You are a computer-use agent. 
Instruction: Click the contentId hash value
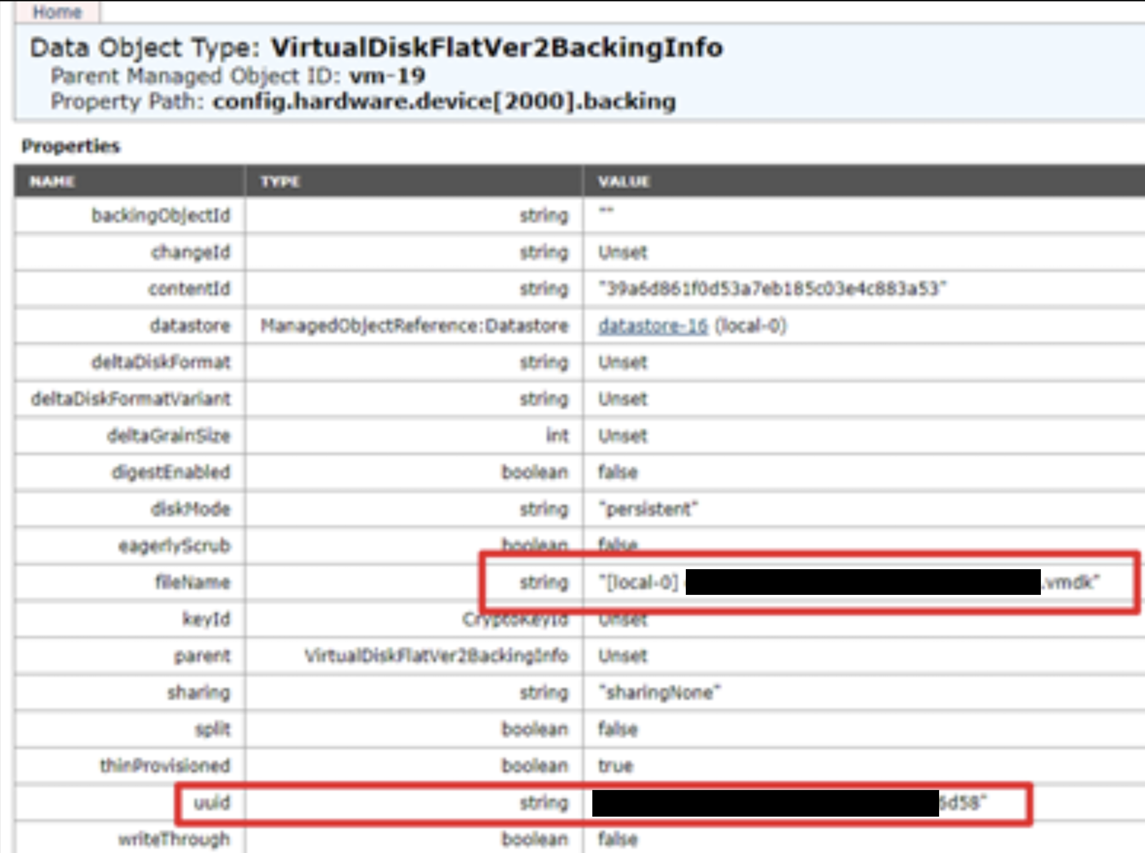click(x=772, y=288)
